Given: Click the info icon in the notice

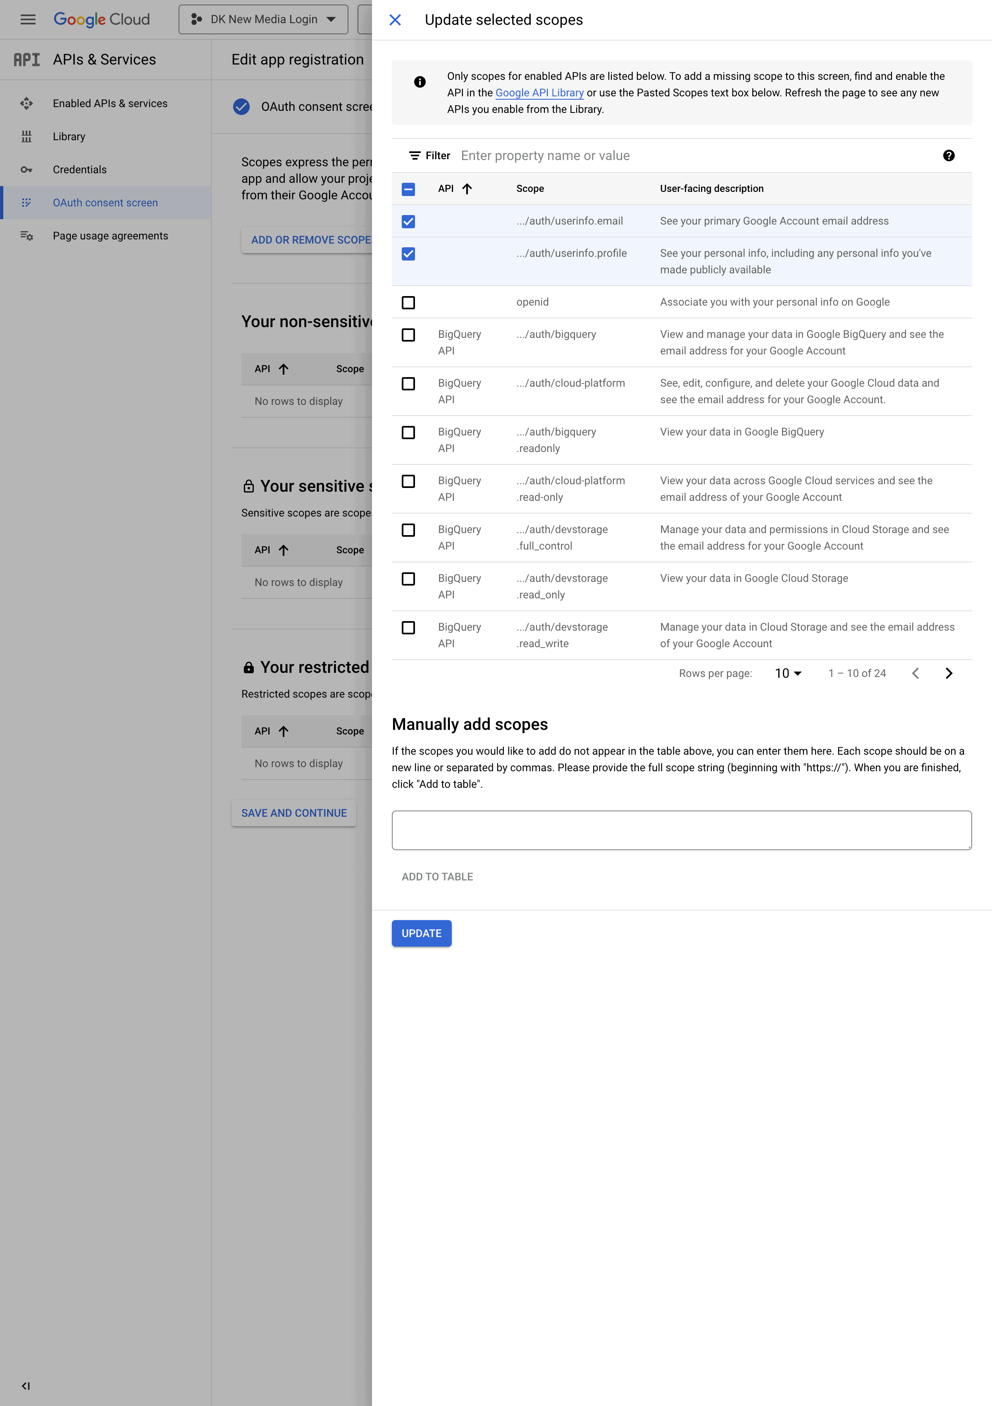Looking at the screenshot, I should coord(420,81).
